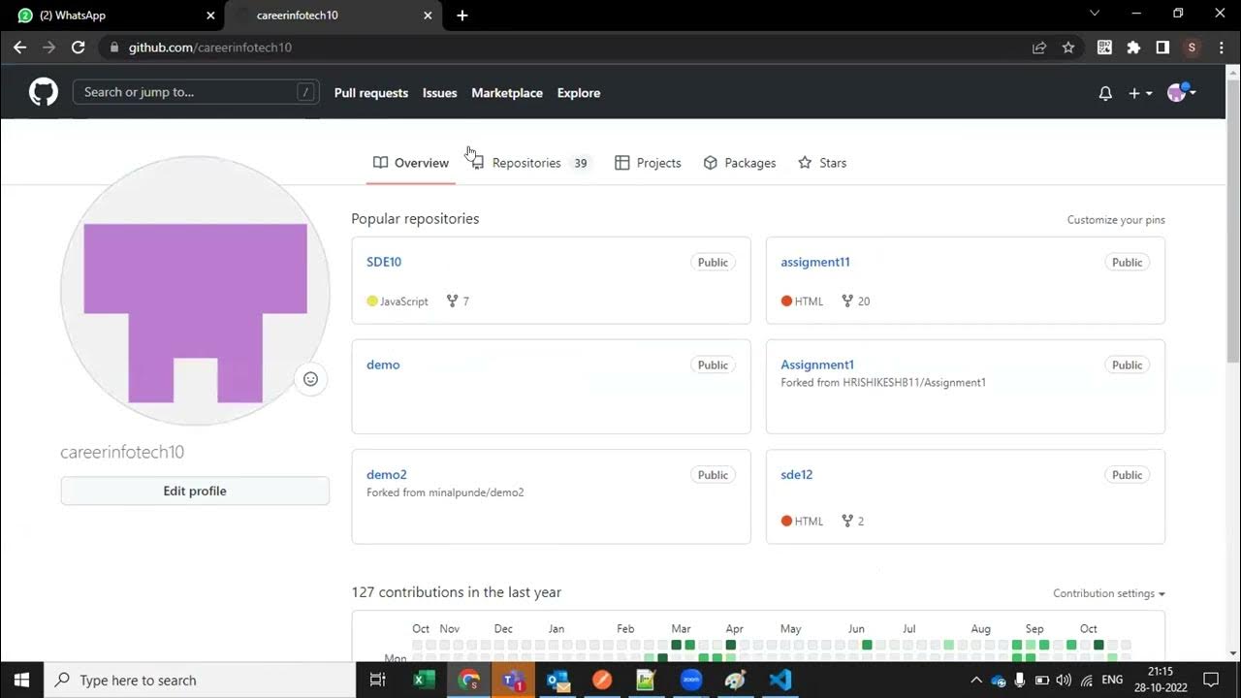
Task: Click 'Forked from HRISHIKESHB11/Assignment1' text
Action: pos(883,383)
